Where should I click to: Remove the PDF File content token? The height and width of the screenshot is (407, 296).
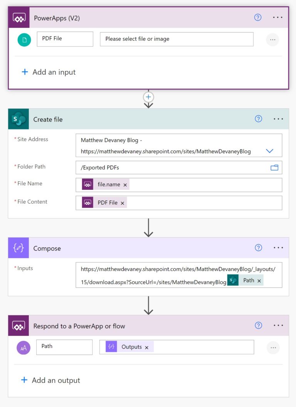click(123, 203)
